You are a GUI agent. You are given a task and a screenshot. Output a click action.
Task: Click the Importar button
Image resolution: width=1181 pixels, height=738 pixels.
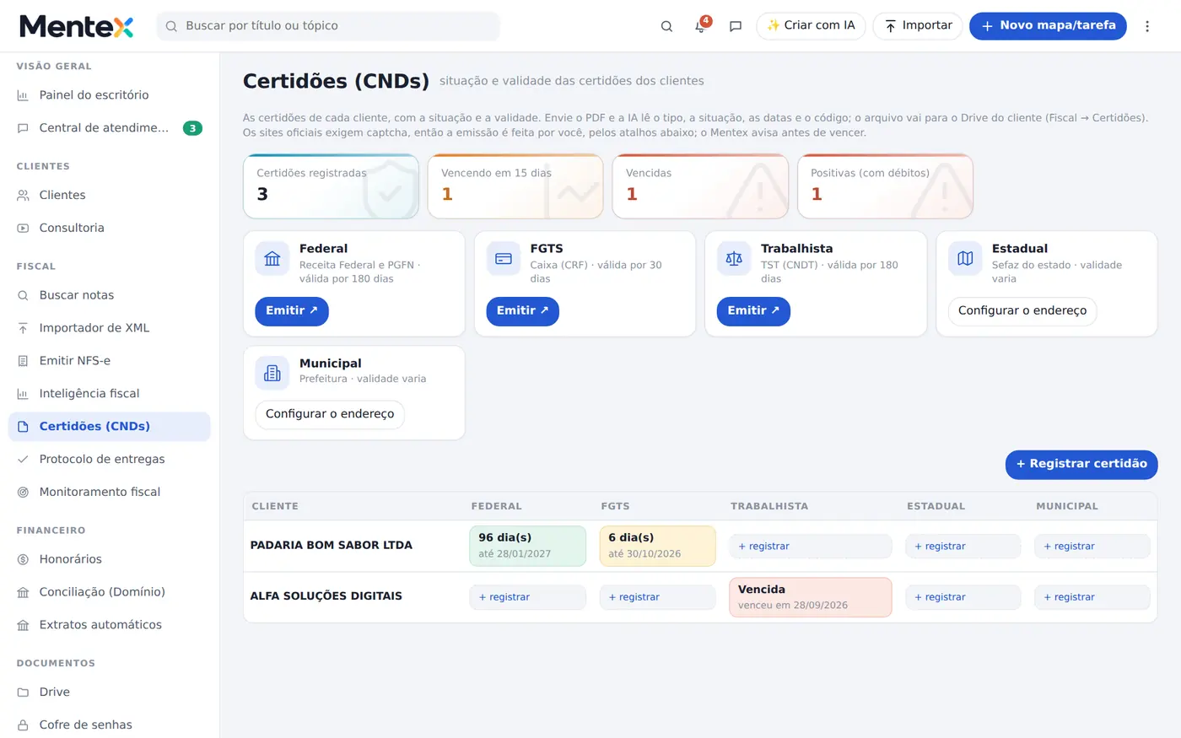tap(918, 26)
